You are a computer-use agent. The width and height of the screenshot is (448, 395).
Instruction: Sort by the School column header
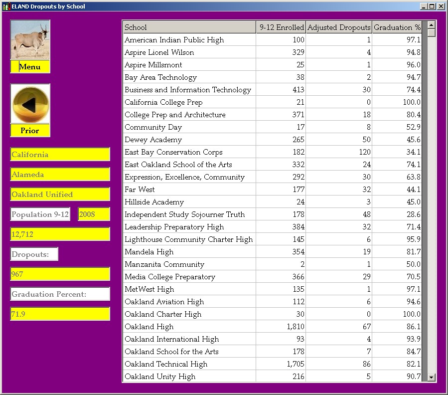189,27
